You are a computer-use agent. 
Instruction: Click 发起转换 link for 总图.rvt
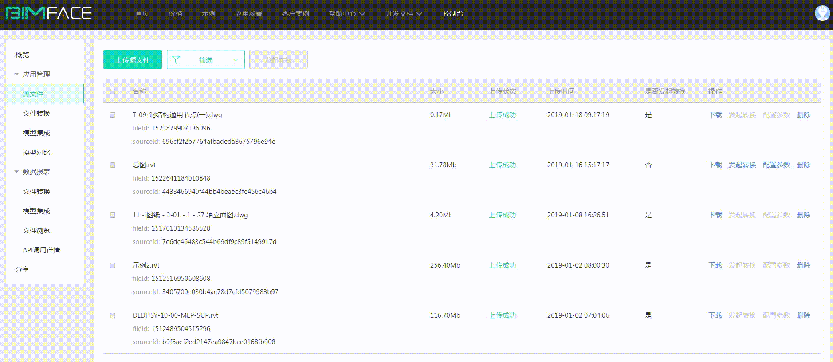(742, 165)
